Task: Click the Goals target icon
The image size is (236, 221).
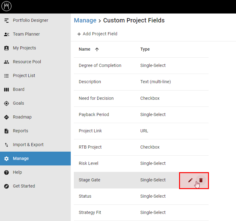Action: pos(6,103)
